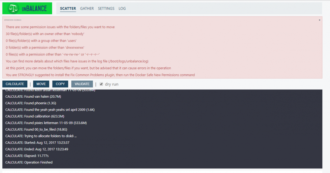Screen dimensions: 330x173
Task: Select the 'permission other than drwxrwxrwx' message
Action: [45, 48]
